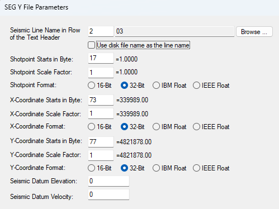
Task: Click the Y-Coordinate Scale Factor field
Action: tap(101, 155)
